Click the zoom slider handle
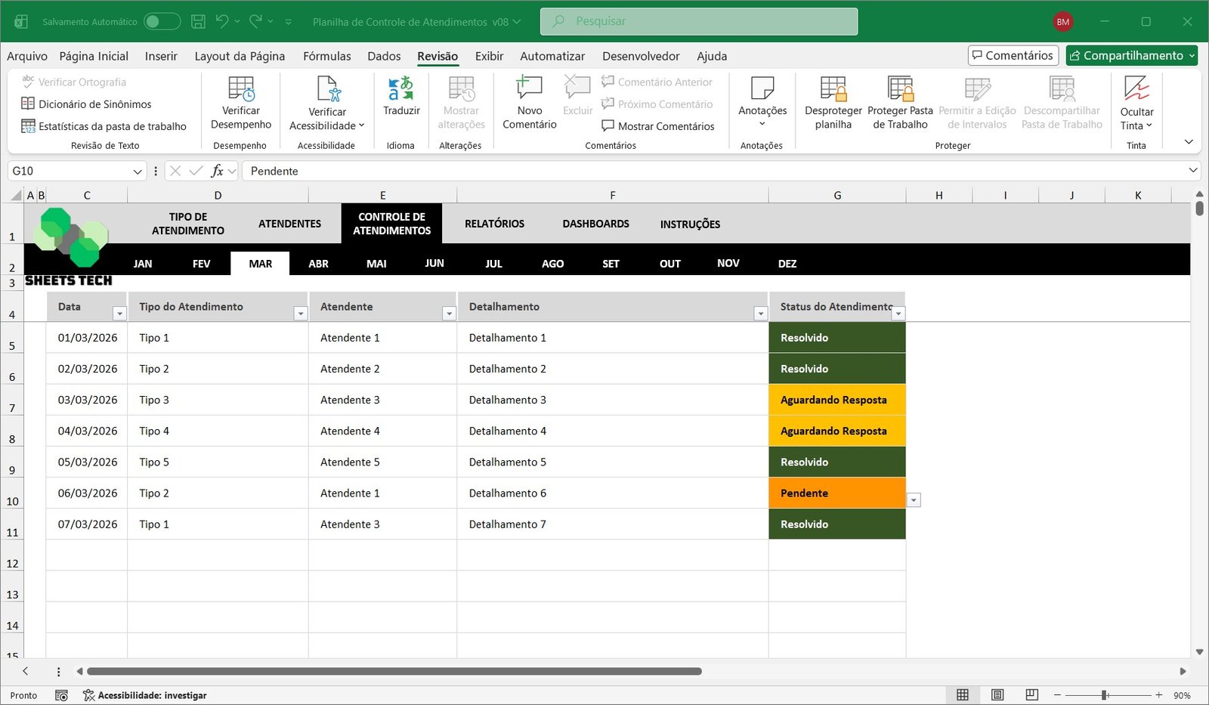The image size is (1209, 705). click(x=1105, y=695)
